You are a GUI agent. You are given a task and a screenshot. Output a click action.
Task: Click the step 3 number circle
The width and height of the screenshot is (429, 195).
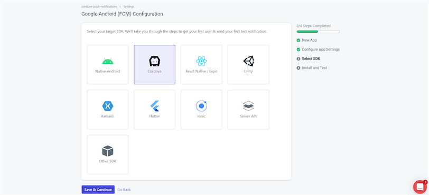pyautogui.click(x=299, y=58)
